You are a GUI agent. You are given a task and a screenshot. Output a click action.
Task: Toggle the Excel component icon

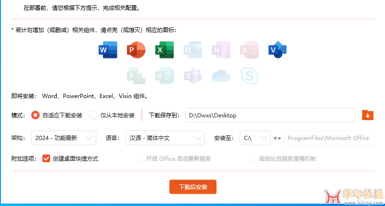[x=165, y=50]
